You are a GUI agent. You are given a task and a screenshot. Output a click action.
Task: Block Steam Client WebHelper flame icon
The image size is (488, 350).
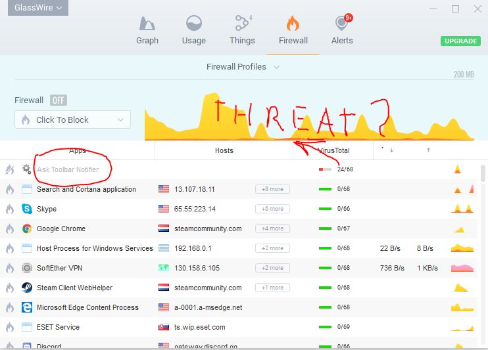[10, 288]
